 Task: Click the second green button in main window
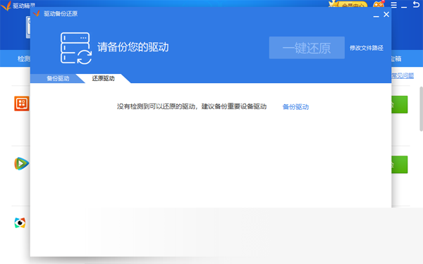point(399,164)
